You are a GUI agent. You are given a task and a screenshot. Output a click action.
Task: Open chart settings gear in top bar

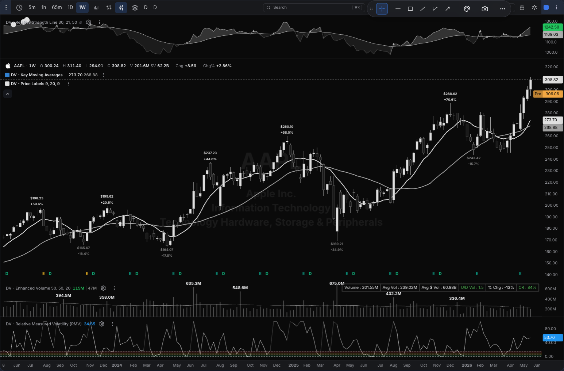pos(534,7)
